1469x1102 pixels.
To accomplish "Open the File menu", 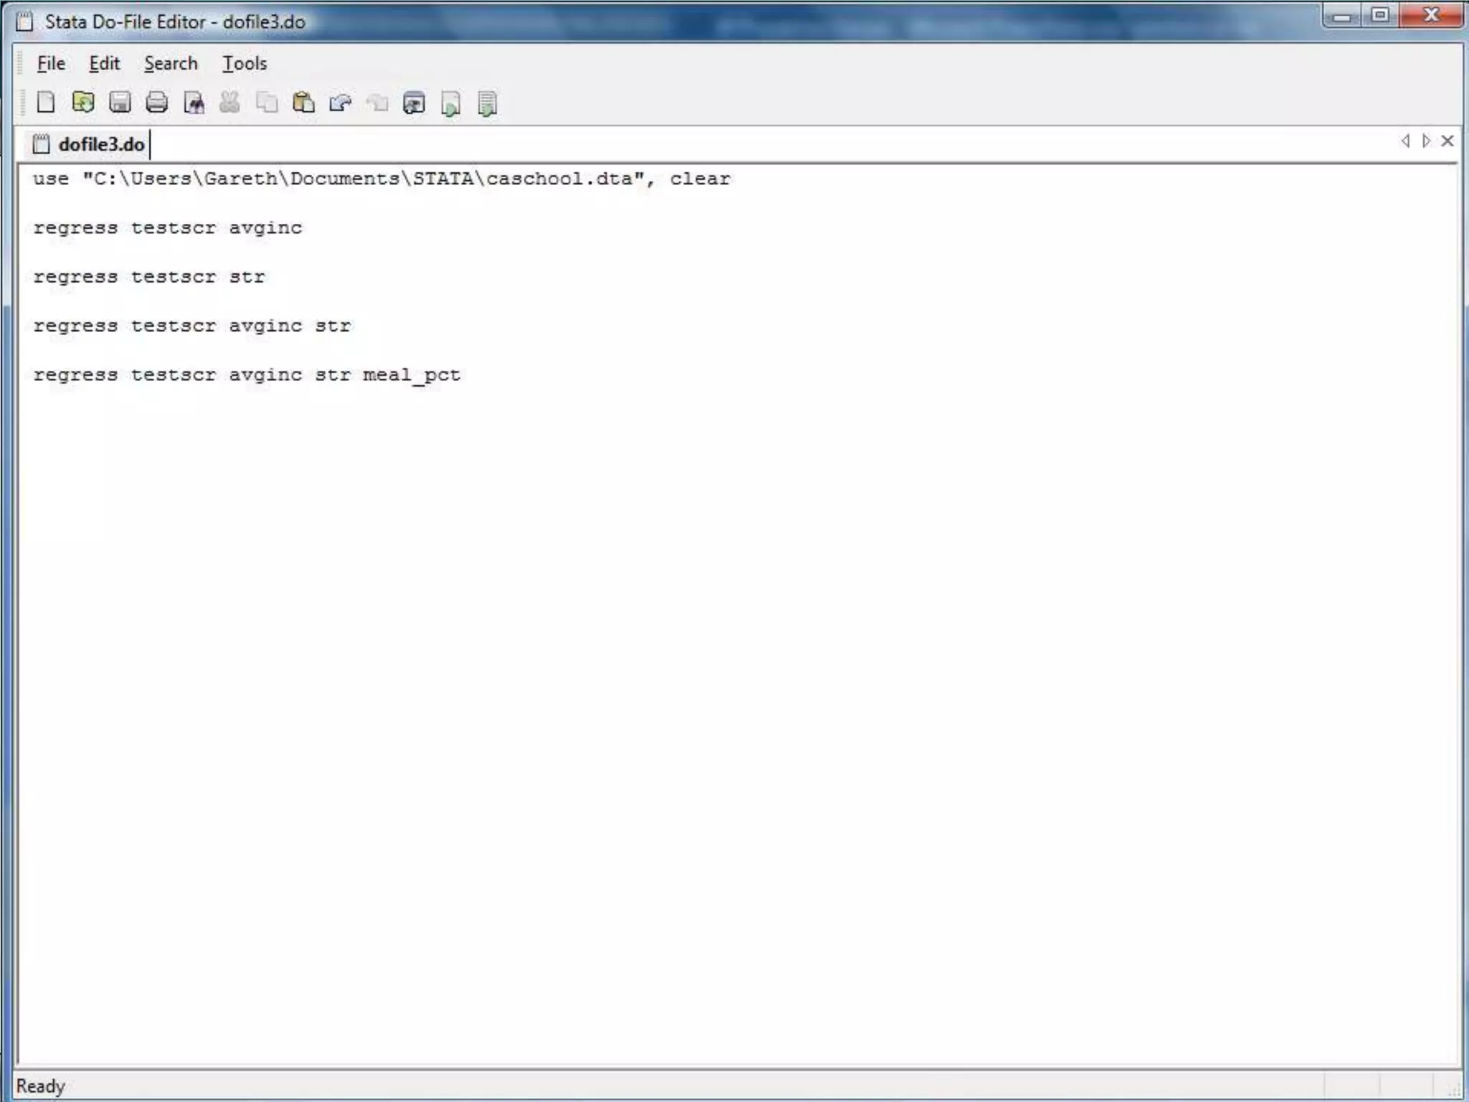I will tap(51, 63).
